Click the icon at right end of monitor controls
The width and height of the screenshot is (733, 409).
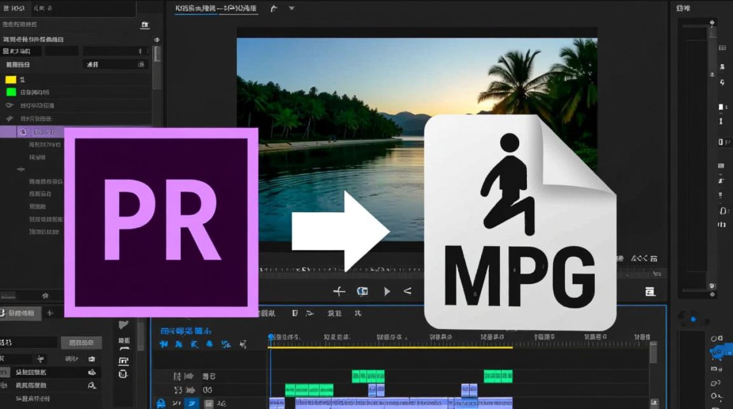[x=650, y=292]
